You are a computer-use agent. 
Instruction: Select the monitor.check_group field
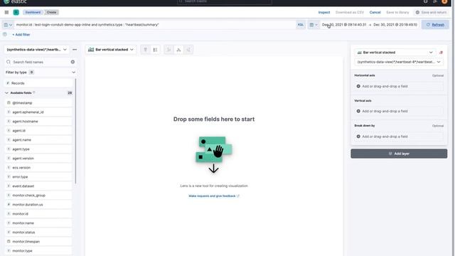click(x=38, y=196)
